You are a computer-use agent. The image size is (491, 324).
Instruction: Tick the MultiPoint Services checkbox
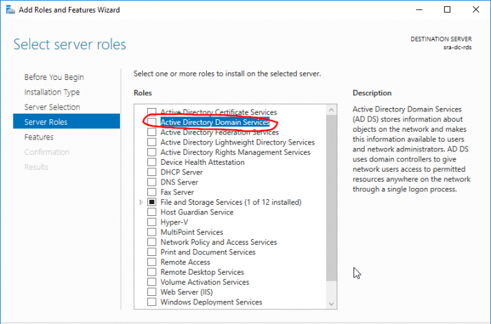152,232
